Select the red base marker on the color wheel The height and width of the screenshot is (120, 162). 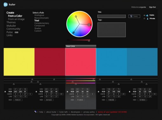click(x=89, y=25)
